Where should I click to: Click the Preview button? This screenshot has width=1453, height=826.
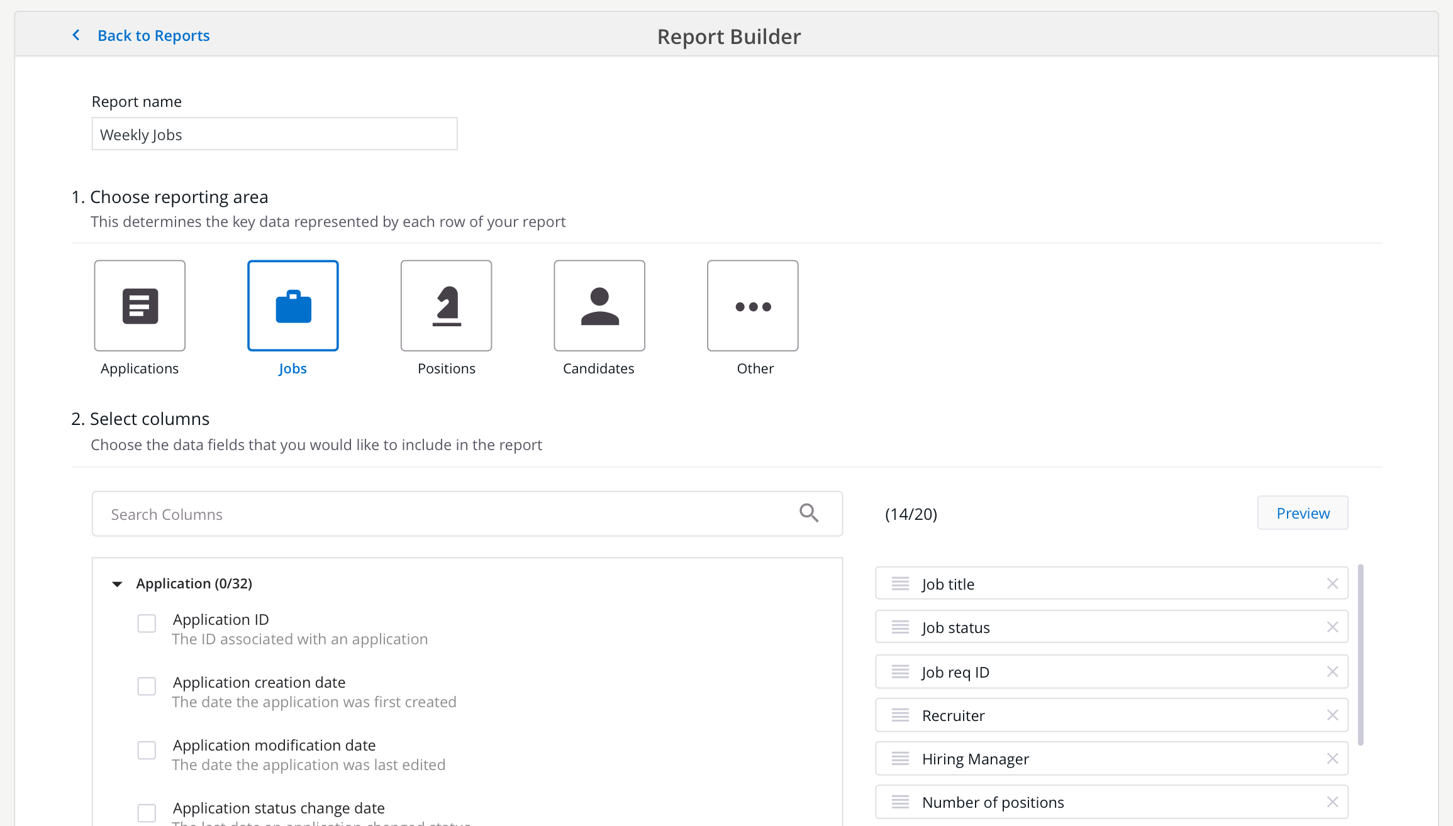(1302, 513)
